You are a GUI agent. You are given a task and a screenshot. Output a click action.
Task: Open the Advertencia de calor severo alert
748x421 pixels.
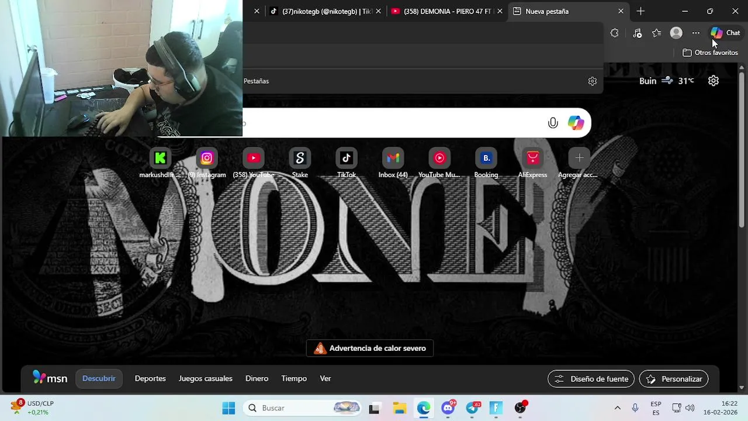pyautogui.click(x=370, y=348)
